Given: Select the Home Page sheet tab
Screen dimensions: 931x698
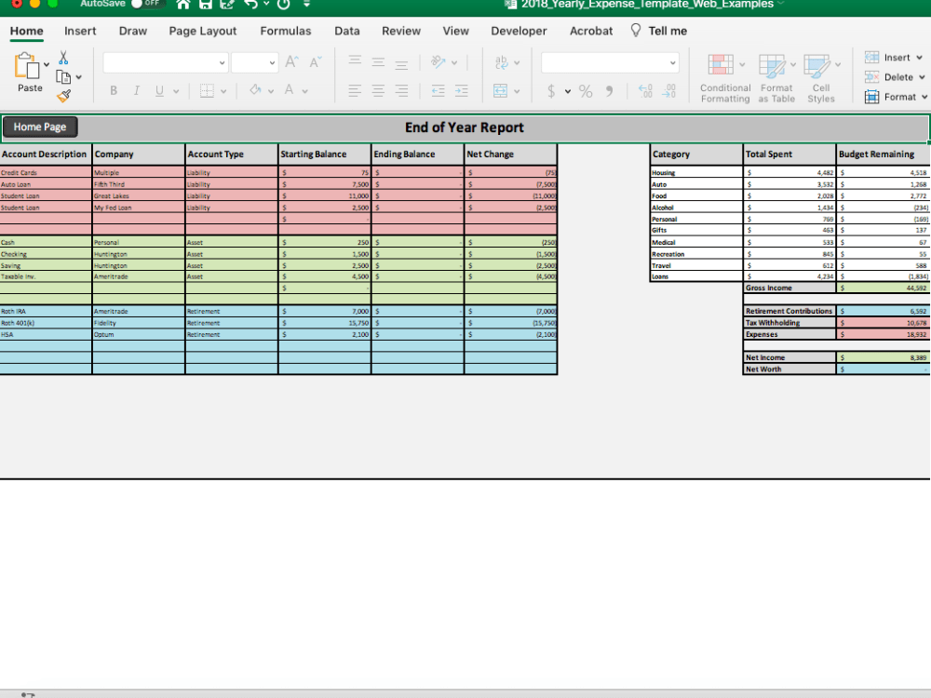Looking at the screenshot, I should pos(39,127).
